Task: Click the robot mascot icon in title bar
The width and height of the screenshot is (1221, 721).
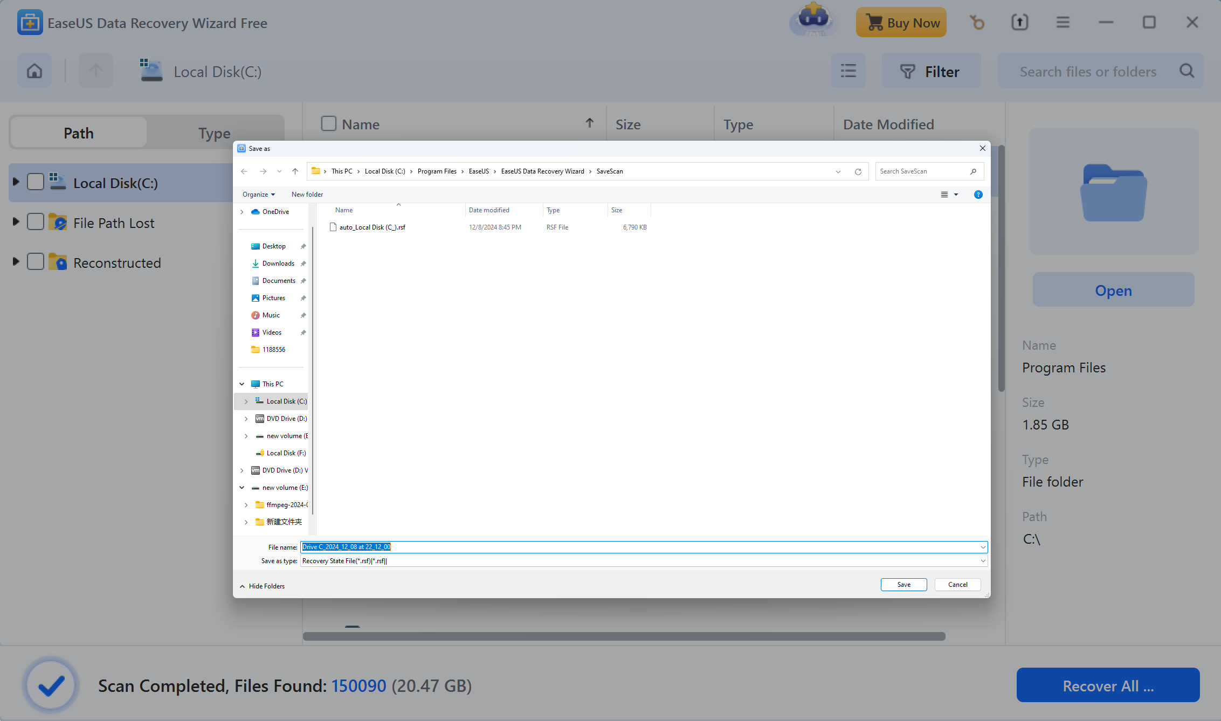Action: point(813,20)
